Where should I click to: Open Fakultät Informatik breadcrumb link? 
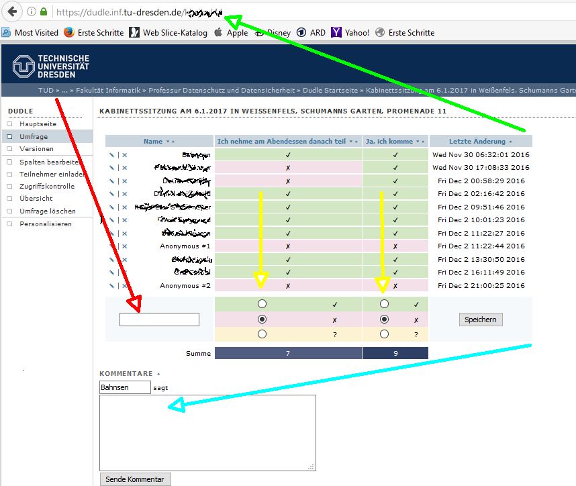(x=108, y=91)
